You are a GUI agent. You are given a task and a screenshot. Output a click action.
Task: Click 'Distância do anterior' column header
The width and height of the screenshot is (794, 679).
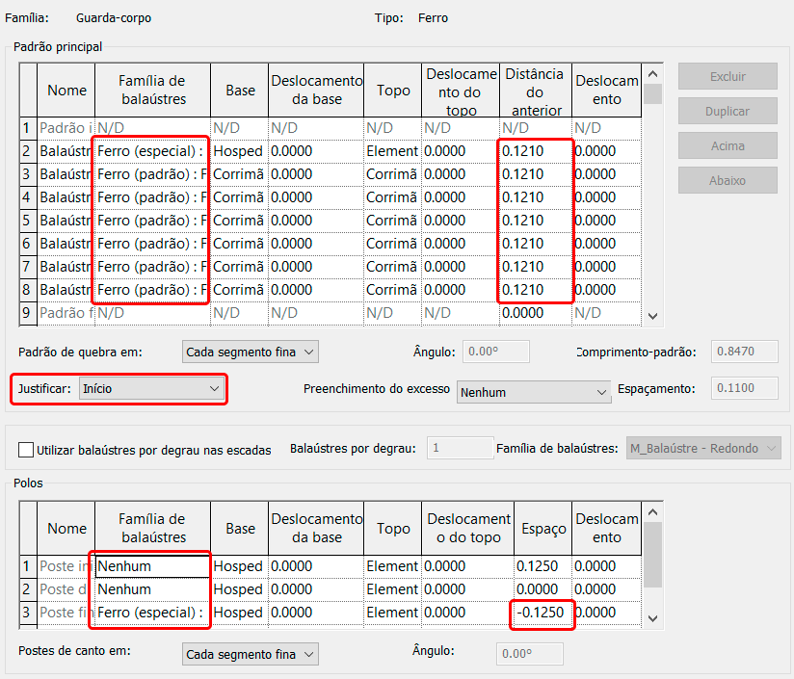pos(535,91)
